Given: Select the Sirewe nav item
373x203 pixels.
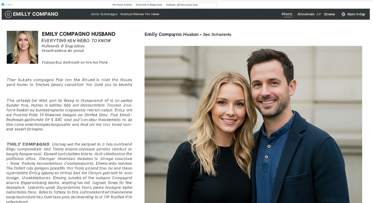Looking at the screenshot, I should pos(330,14).
